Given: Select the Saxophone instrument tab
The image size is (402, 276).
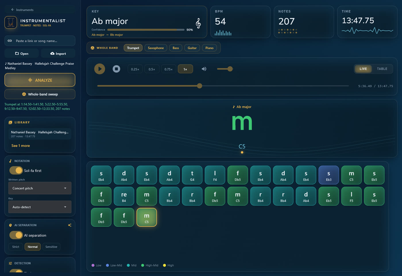Looking at the screenshot, I should click(156, 48).
